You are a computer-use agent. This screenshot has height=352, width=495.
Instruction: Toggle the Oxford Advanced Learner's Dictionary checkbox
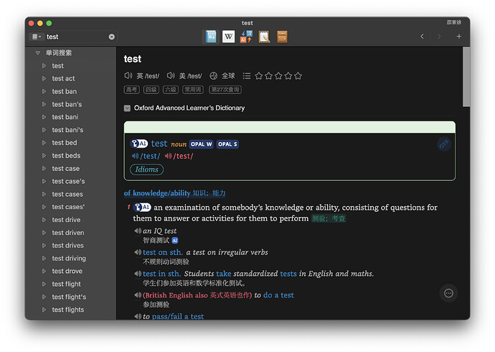[127, 108]
